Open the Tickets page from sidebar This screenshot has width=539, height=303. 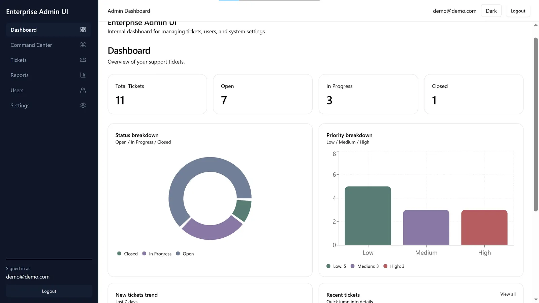coord(49,60)
